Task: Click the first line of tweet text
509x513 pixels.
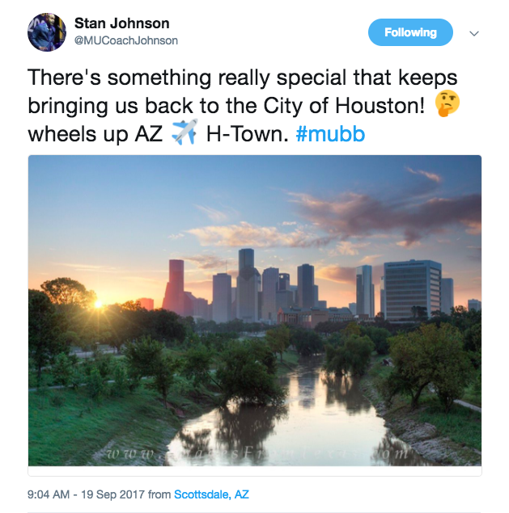Action: pos(242,78)
